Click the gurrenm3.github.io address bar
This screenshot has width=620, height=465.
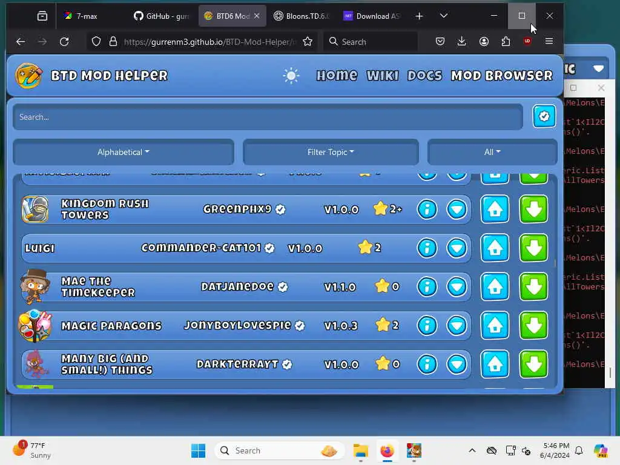point(209,42)
